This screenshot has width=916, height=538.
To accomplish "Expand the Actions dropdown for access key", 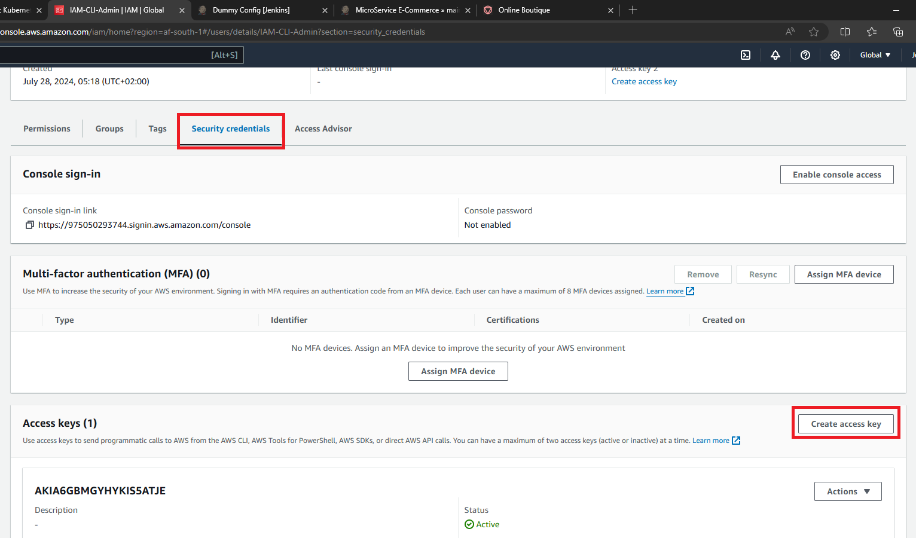I will 848,491.
